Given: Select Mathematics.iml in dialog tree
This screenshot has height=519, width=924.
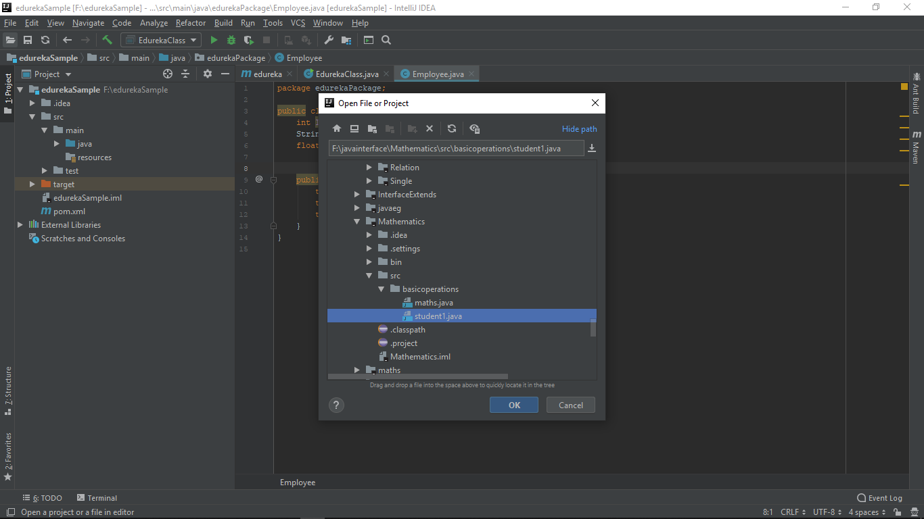Looking at the screenshot, I should coord(420,357).
